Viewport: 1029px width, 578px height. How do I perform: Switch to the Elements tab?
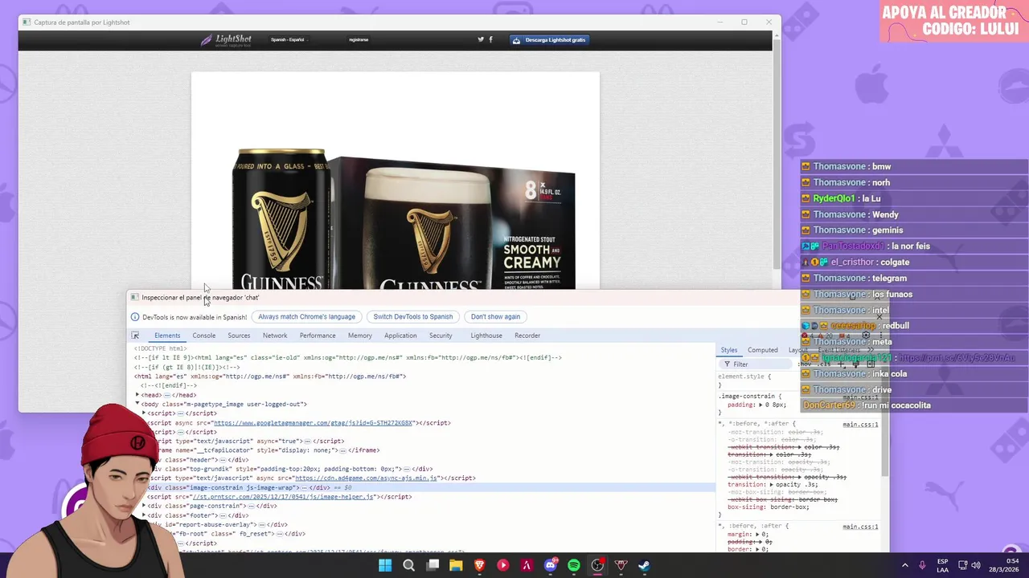167,336
